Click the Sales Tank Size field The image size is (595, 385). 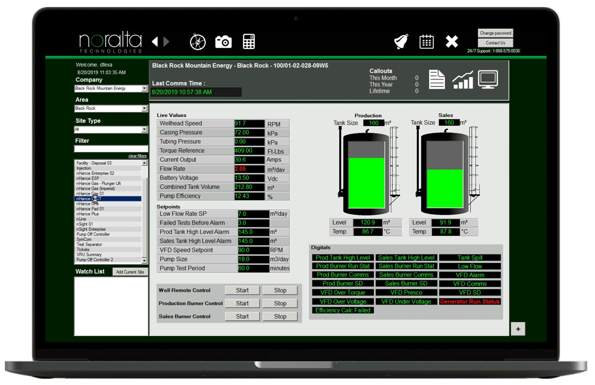(x=449, y=123)
